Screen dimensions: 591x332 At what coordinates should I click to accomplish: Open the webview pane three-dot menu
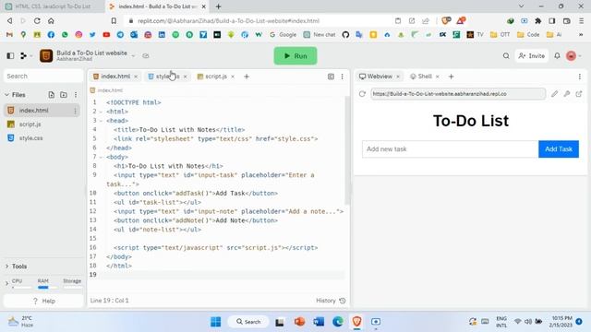tap(580, 77)
